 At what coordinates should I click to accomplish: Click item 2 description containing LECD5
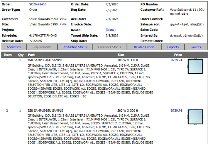[x=90, y=129]
